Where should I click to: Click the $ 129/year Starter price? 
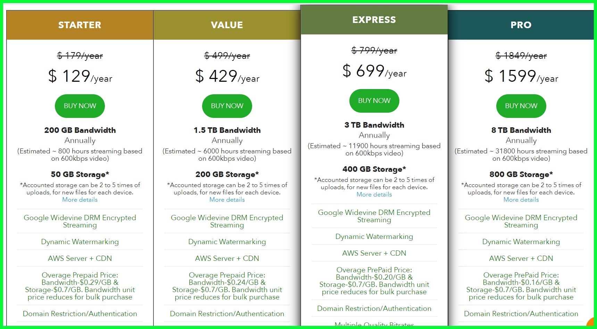[x=80, y=76]
